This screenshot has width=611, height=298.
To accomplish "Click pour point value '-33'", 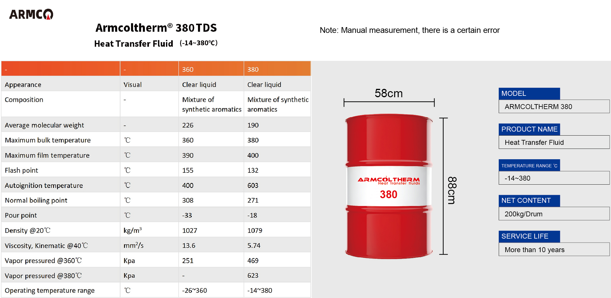I will [187, 215].
